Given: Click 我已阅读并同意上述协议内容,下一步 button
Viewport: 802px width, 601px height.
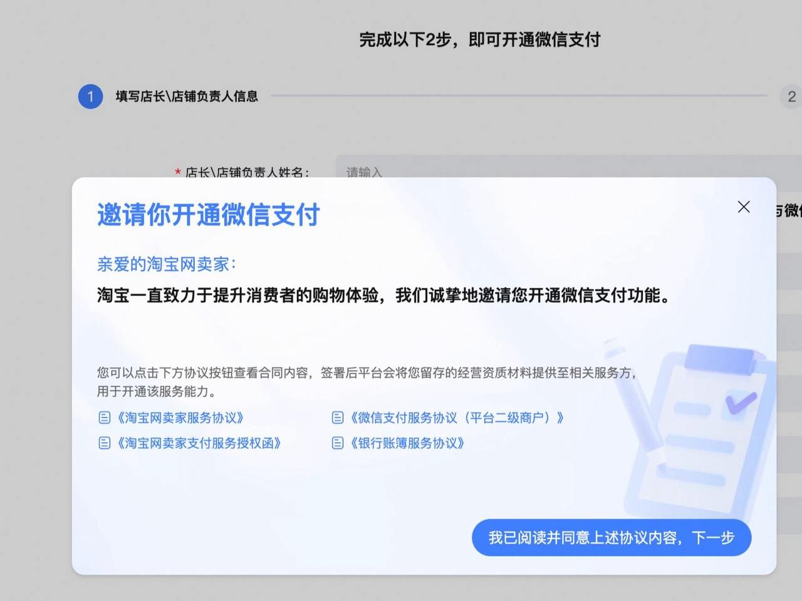Looking at the screenshot, I should coord(612,537).
